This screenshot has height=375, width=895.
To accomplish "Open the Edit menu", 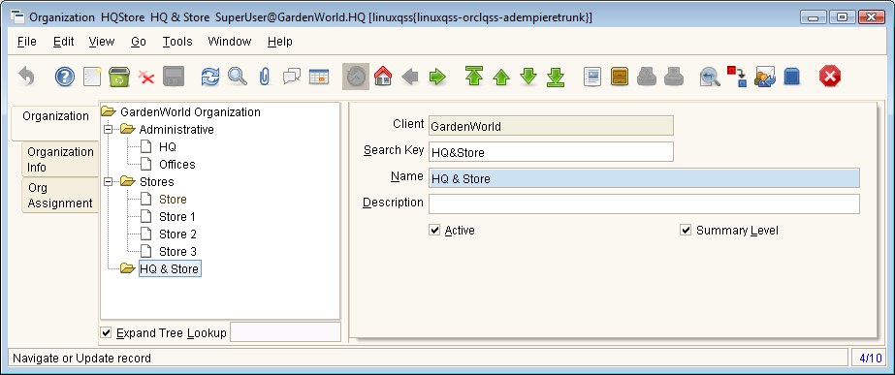I will click(x=64, y=41).
